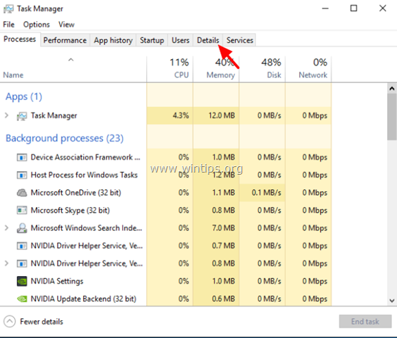
Task: Click the Device Association Framework icon
Action: pos(22,158)
